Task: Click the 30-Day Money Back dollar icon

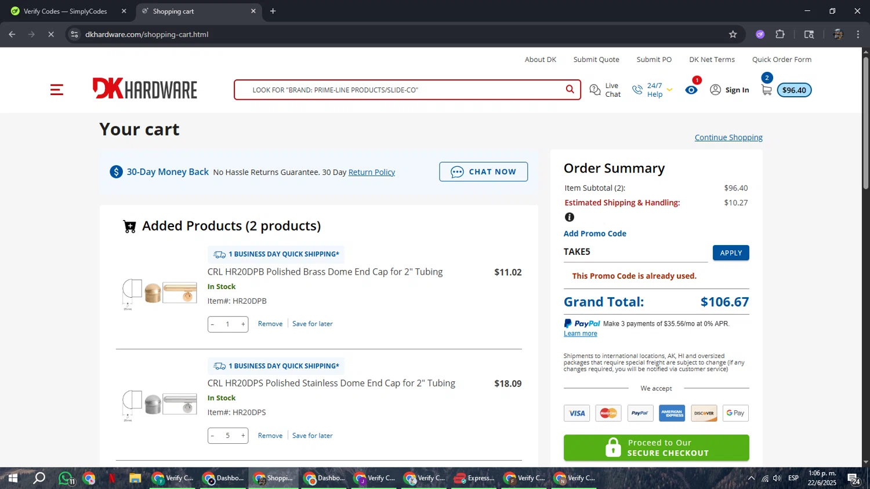Action: point(117,172)
